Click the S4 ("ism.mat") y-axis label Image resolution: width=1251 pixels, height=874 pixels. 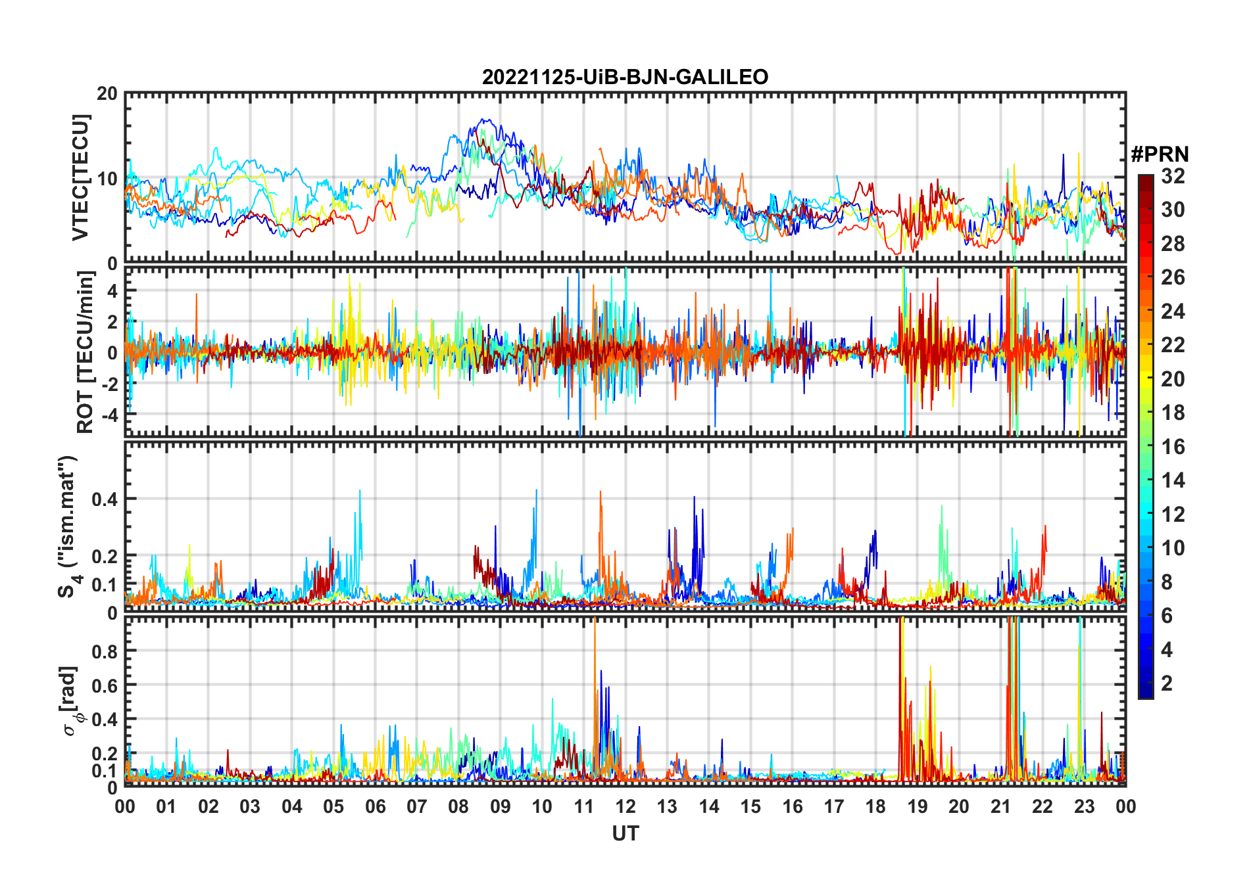coord(68,526)
